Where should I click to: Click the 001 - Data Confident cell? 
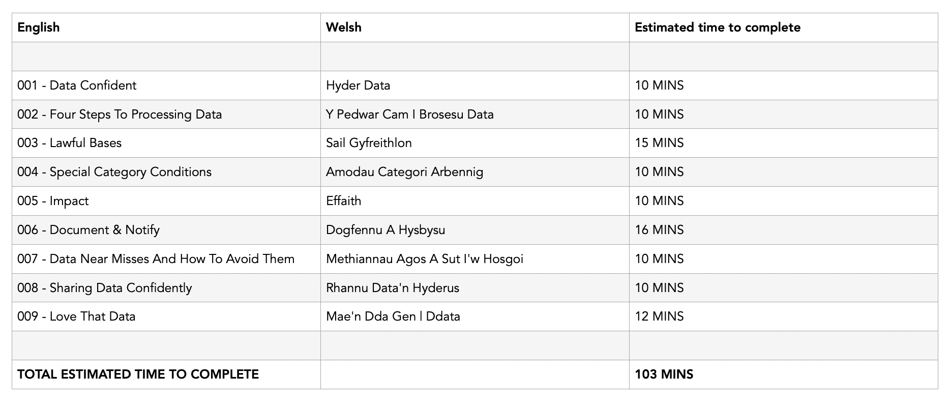166,85
